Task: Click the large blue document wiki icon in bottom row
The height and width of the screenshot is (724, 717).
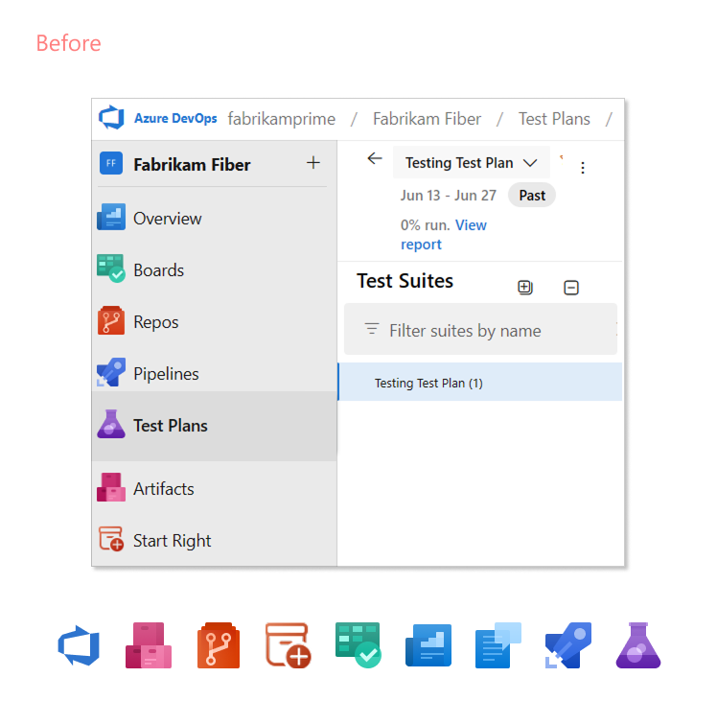Action: point(498,645)
